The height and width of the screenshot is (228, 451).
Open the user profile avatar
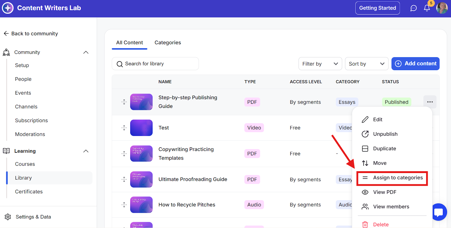tap(442, 8)
